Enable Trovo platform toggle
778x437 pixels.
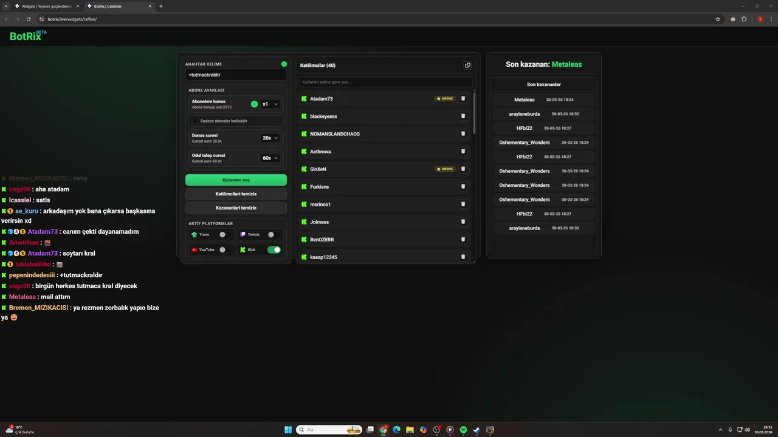point(224,234)
